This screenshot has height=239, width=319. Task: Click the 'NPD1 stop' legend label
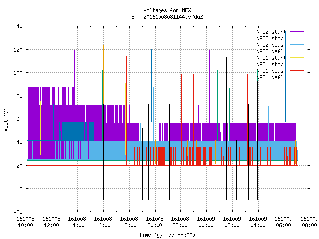point(270,64)
